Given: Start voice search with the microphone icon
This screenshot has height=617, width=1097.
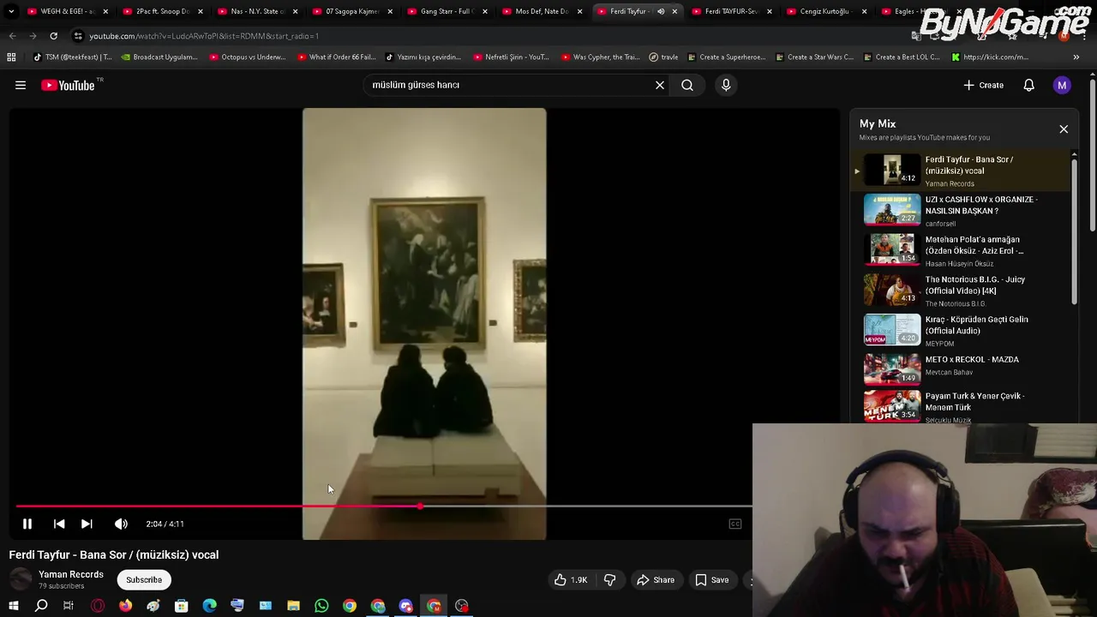Looking at the screenshot, I should 726,85.
